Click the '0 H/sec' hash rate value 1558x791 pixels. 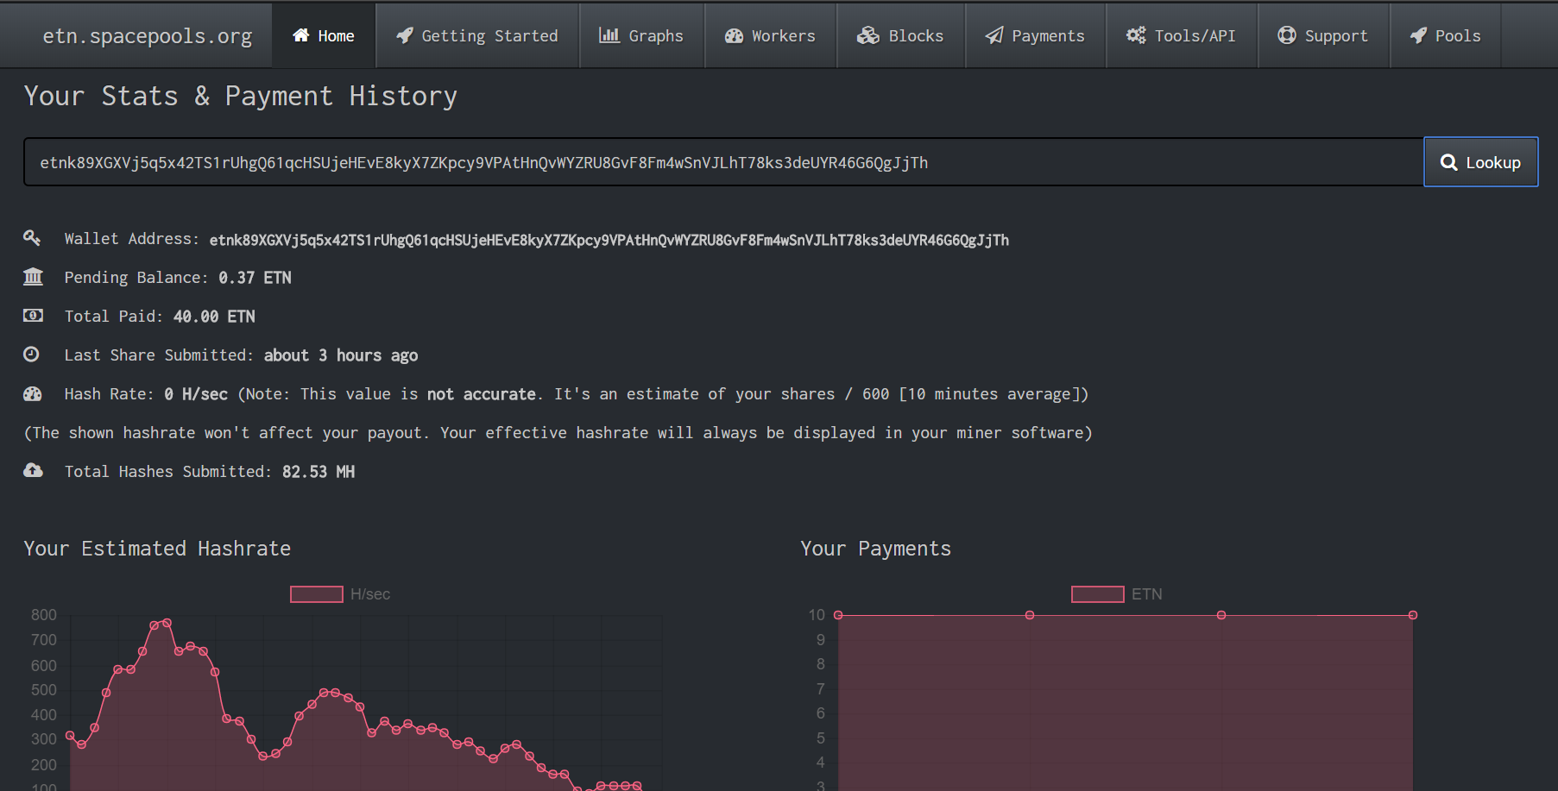[196, 394]
